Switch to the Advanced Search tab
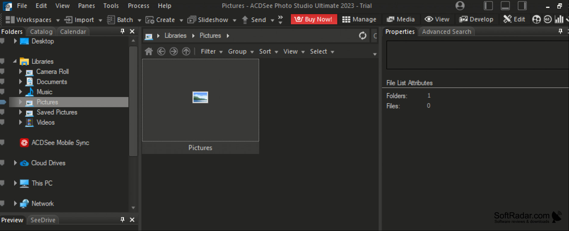Screen dimensions: 569x231 click(x=446, y=32)
